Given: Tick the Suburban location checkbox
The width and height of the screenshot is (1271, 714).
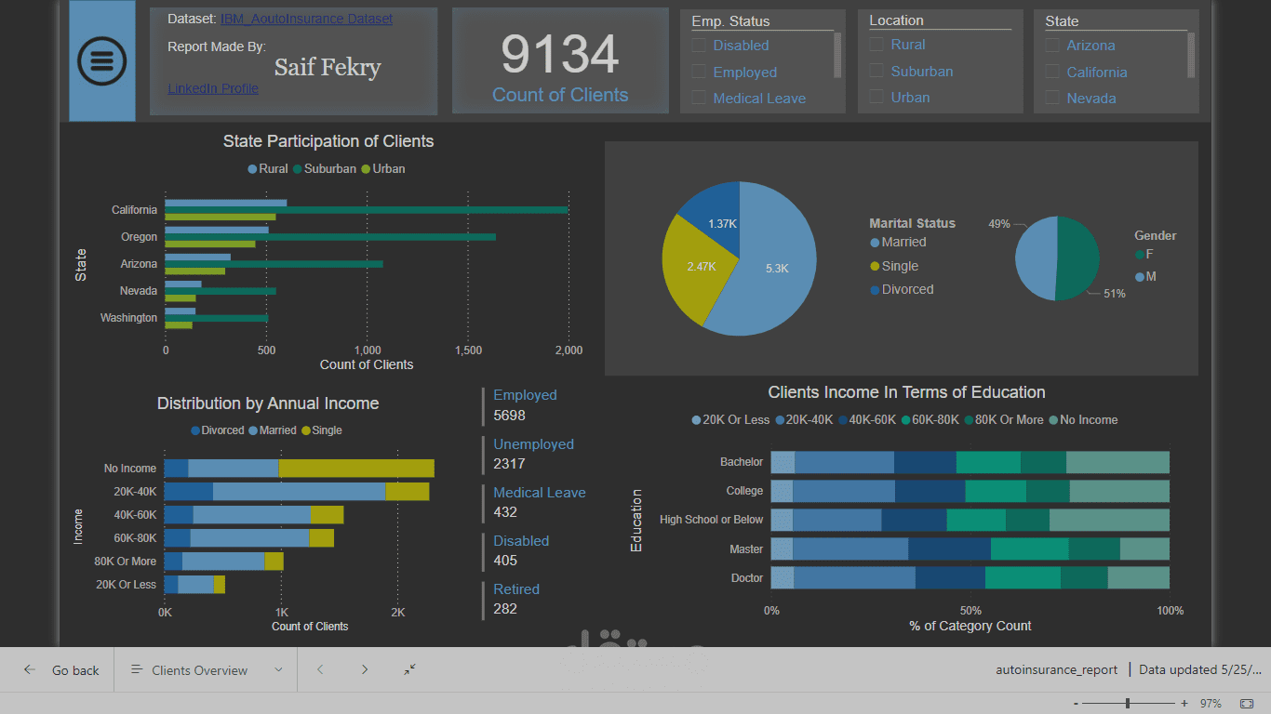Looking at the screenshot, I should [x=876, y=71].
